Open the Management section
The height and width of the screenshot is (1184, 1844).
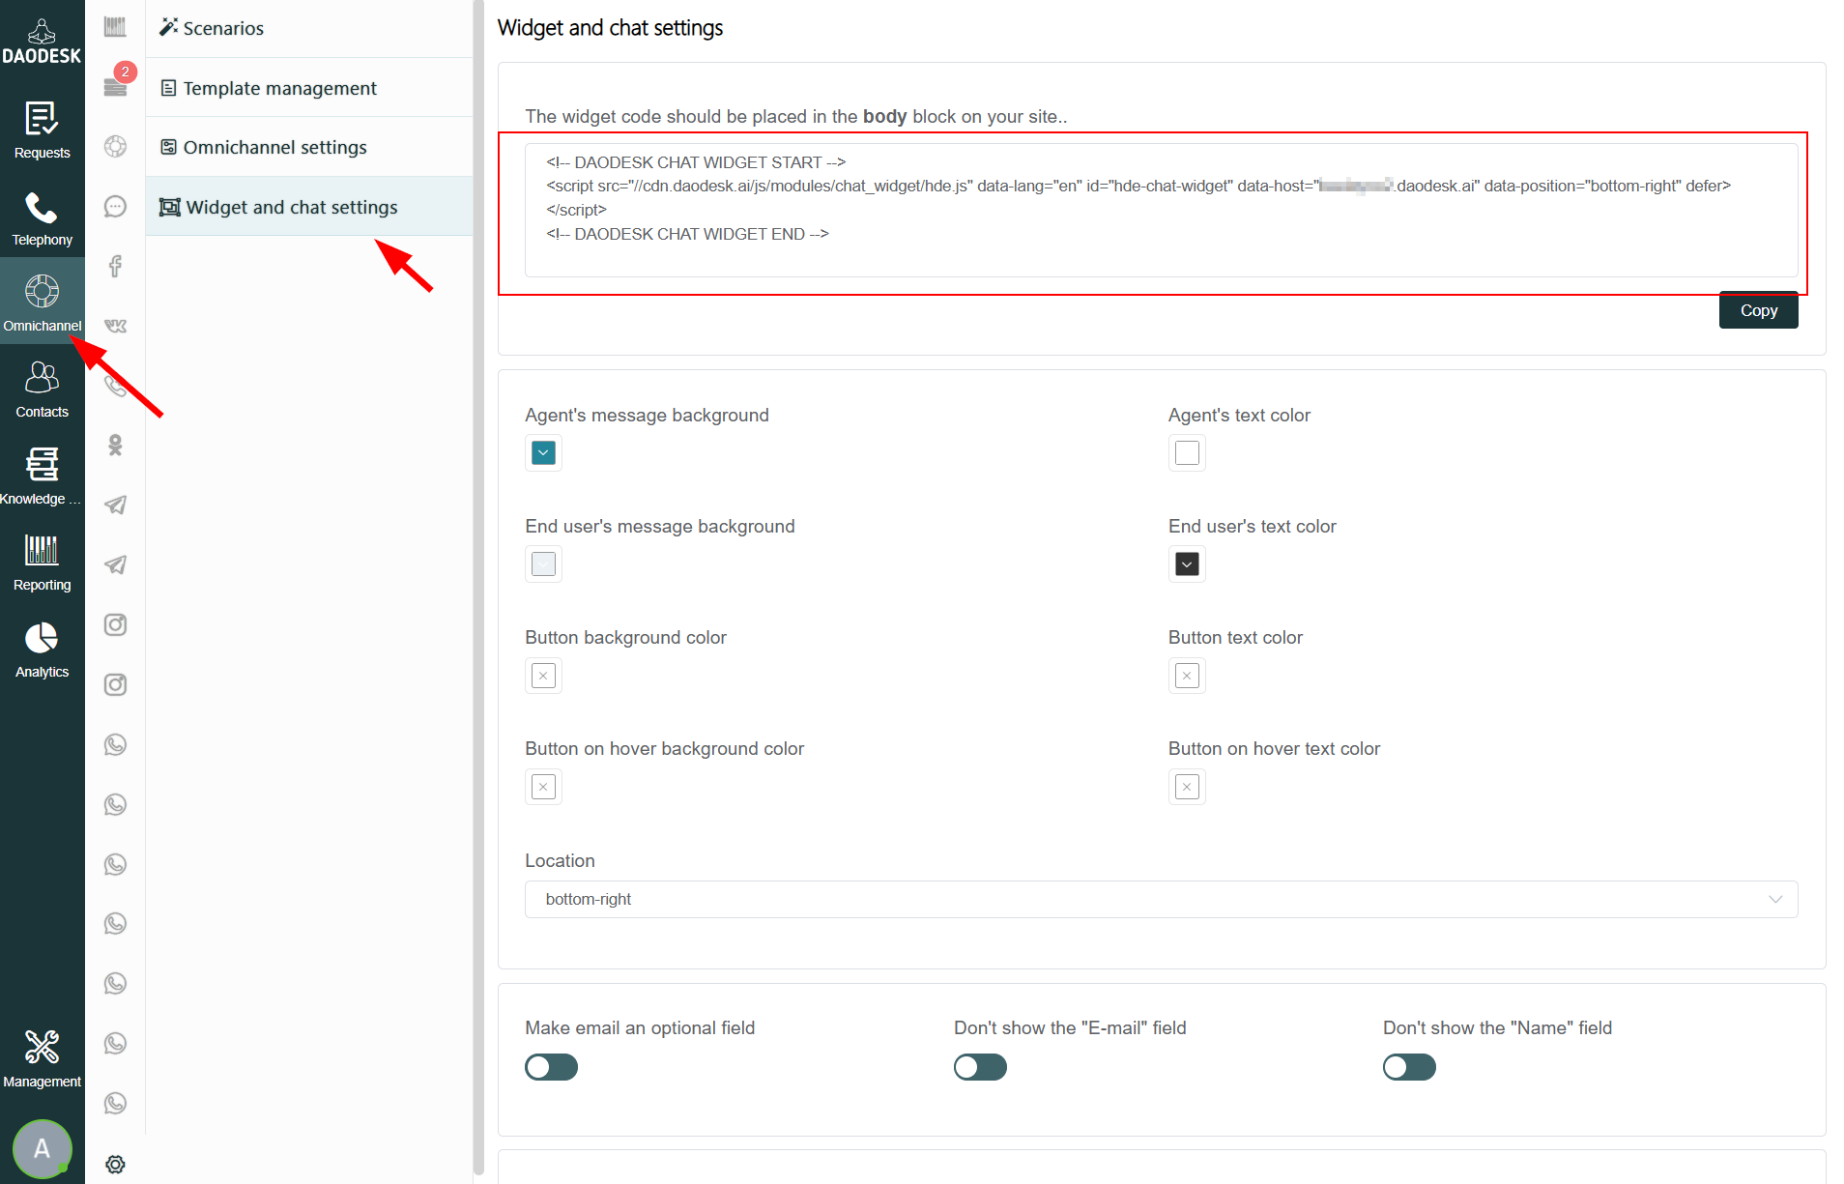click(x=42, y=1058)
